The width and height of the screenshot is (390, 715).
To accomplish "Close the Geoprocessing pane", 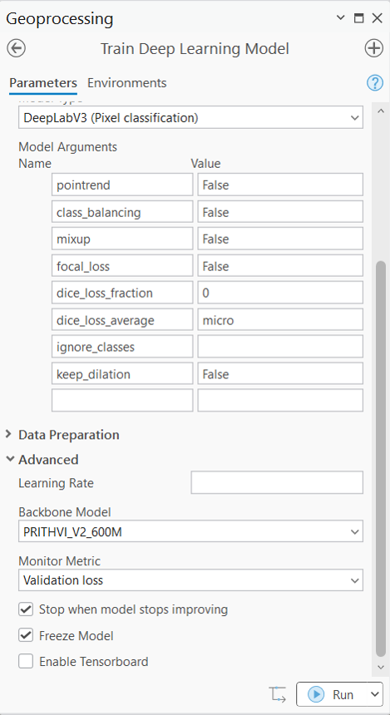I will [377, 18].
